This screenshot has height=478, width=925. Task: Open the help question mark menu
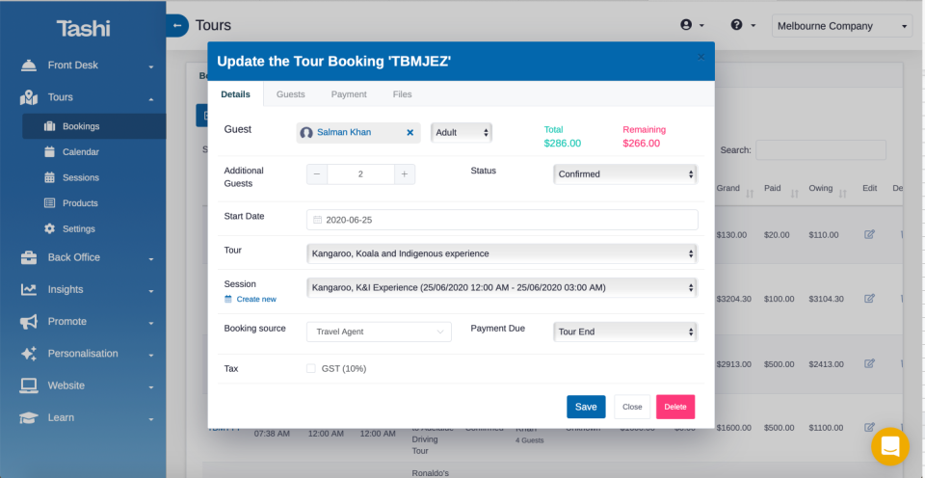743,25
